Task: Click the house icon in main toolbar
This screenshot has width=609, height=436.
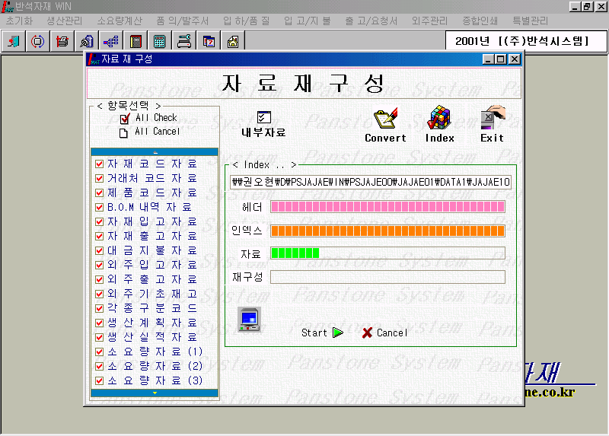Action: coord(233,41)
